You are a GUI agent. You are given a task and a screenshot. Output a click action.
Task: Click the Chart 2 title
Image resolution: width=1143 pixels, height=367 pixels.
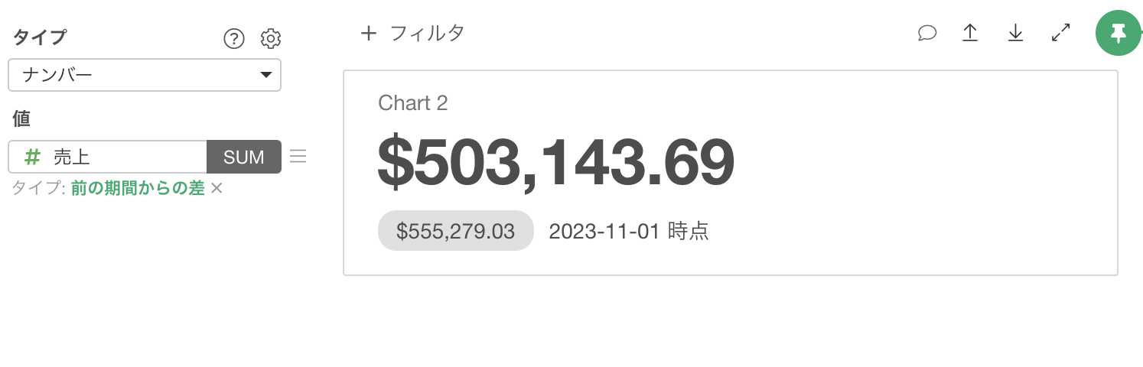click(413, 103)
